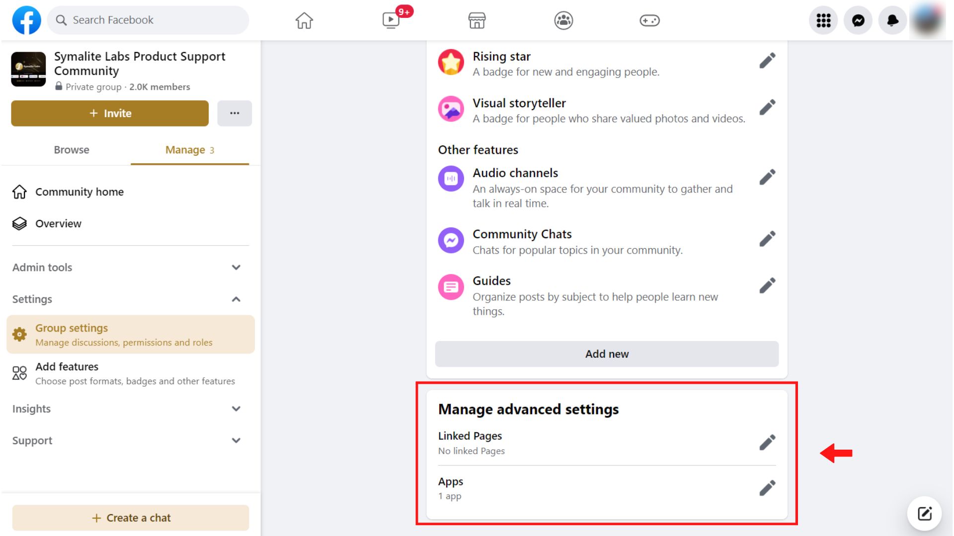The height and width of the screenshot is (536, 954).
Task: Open Messenger from the top bar
Action: [858, 20]
